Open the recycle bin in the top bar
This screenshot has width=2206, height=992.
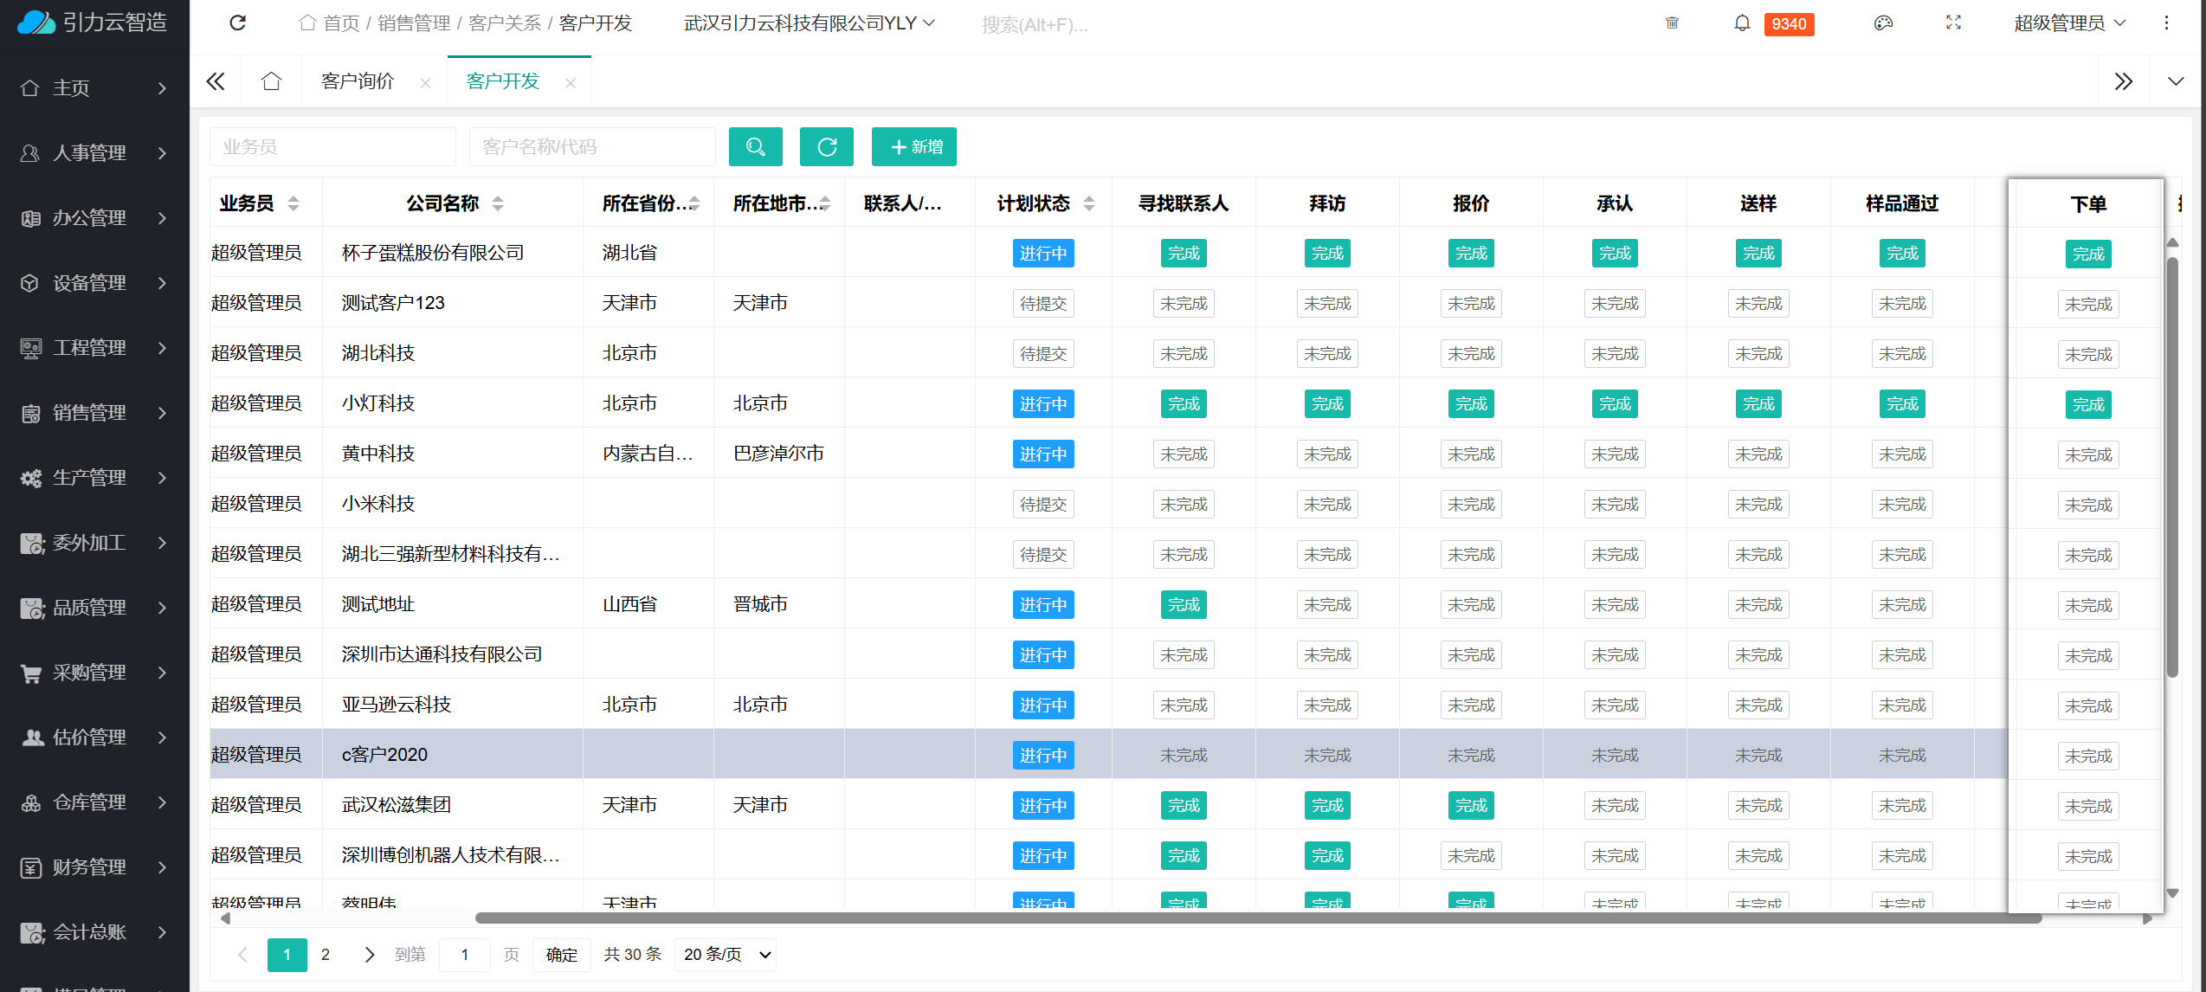click(1672, 23)
